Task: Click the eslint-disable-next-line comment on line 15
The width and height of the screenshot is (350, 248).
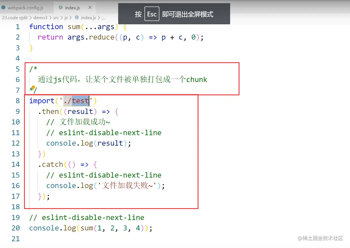Action: pos(104,175)
